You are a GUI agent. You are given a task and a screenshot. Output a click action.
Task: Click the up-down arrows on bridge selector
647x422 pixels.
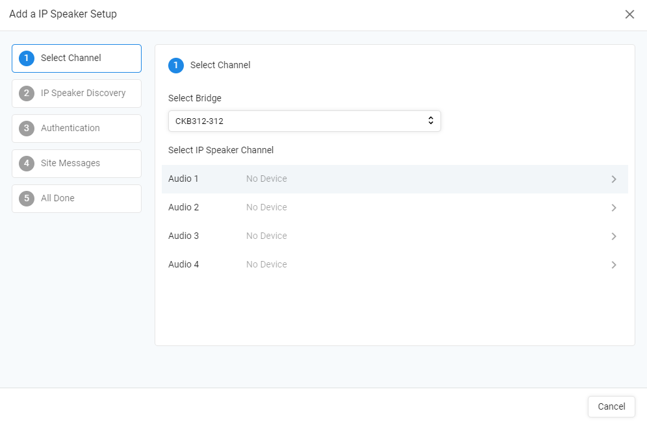point(431,121)
